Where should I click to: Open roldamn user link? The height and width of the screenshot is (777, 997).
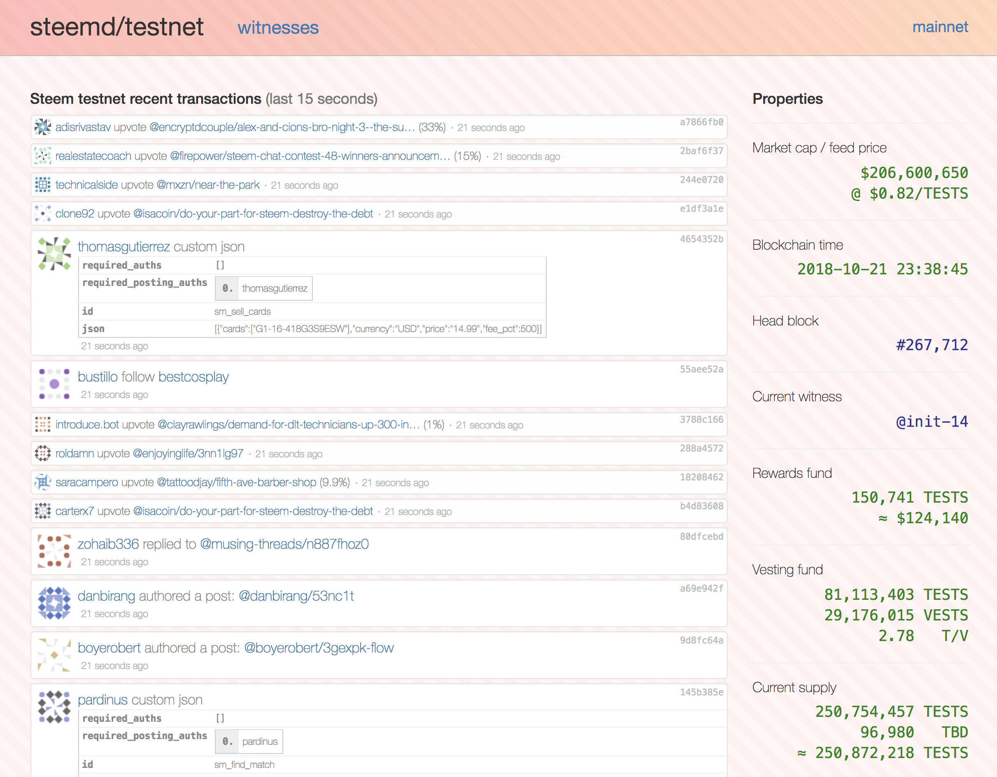[75, 453]
